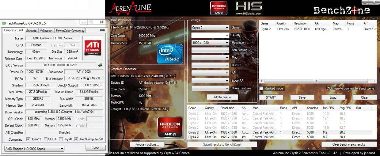Select the Crysis 2 queue entry row
Image resolution: width=380 pixels, height=156 pixels.
[x=318, y=29]
